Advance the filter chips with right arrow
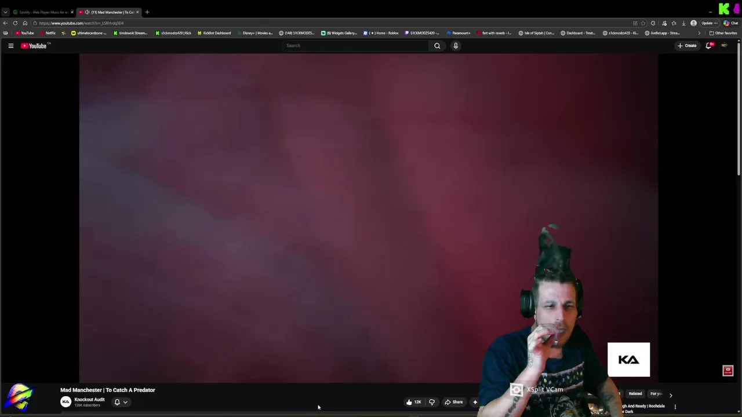Image resolution: width=742 pixels, height=417 pixels. click(671, 395)
